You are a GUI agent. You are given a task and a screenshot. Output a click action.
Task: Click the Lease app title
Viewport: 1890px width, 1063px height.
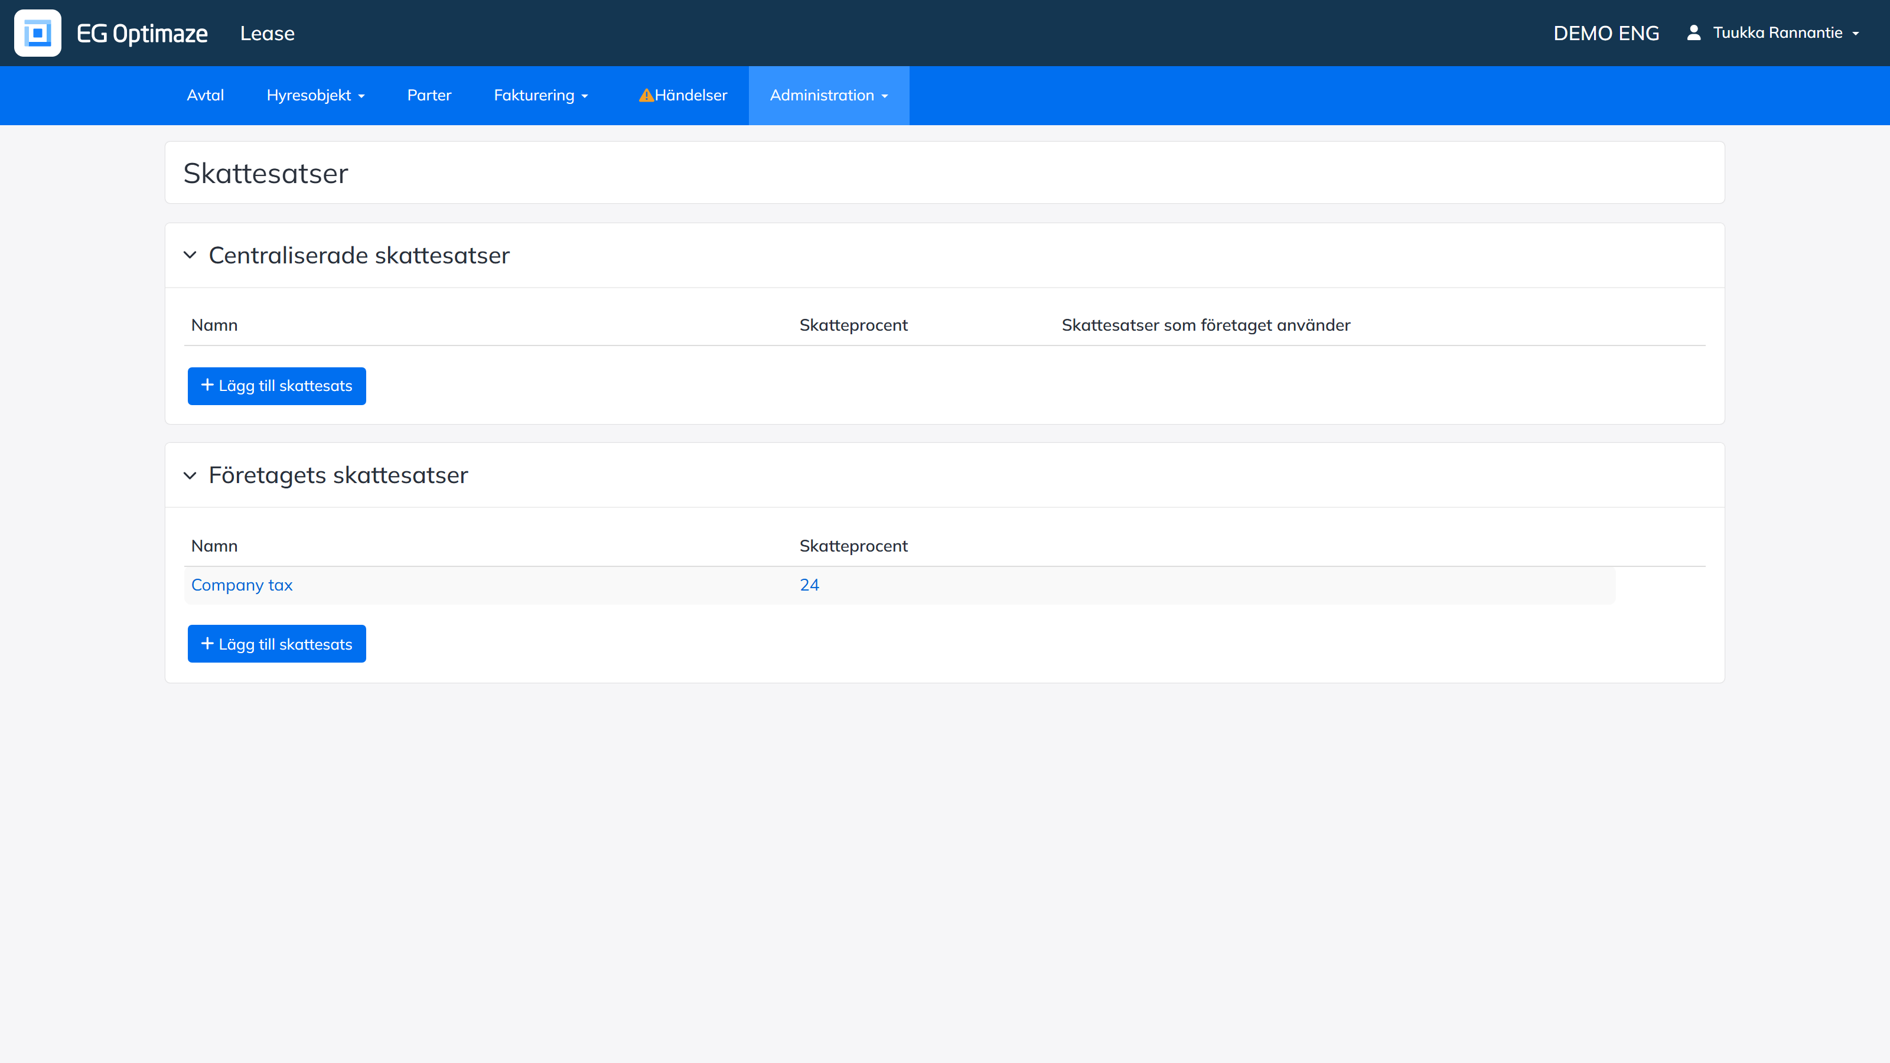[x=267, y=34]
